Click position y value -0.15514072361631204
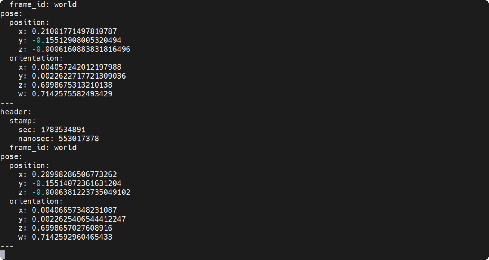 [x=77, y=183]
